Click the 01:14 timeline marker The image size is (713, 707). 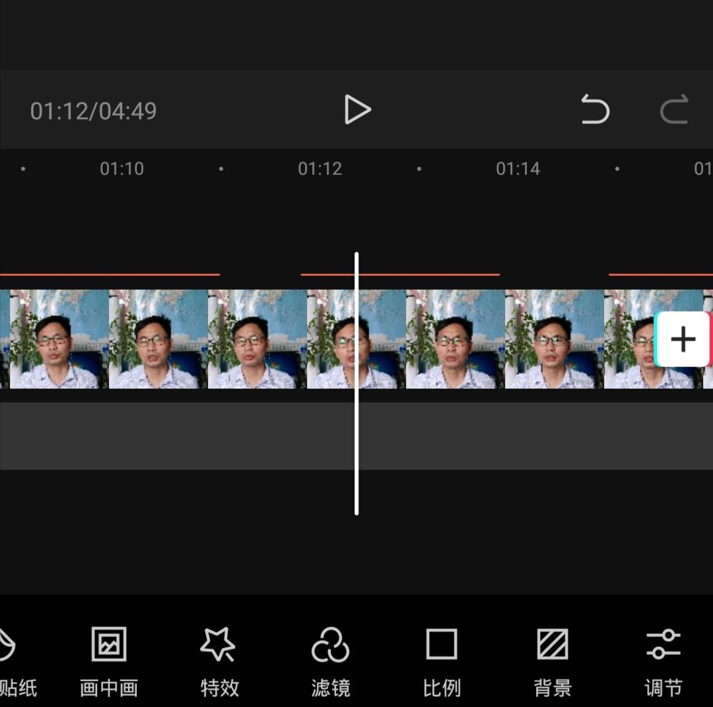click(518, 169)
